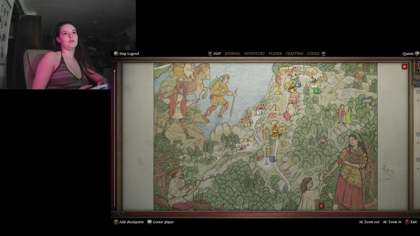Screen dimensions: 420x236
Task: Click the blue shield with wheel emblem
Action: 272,159
